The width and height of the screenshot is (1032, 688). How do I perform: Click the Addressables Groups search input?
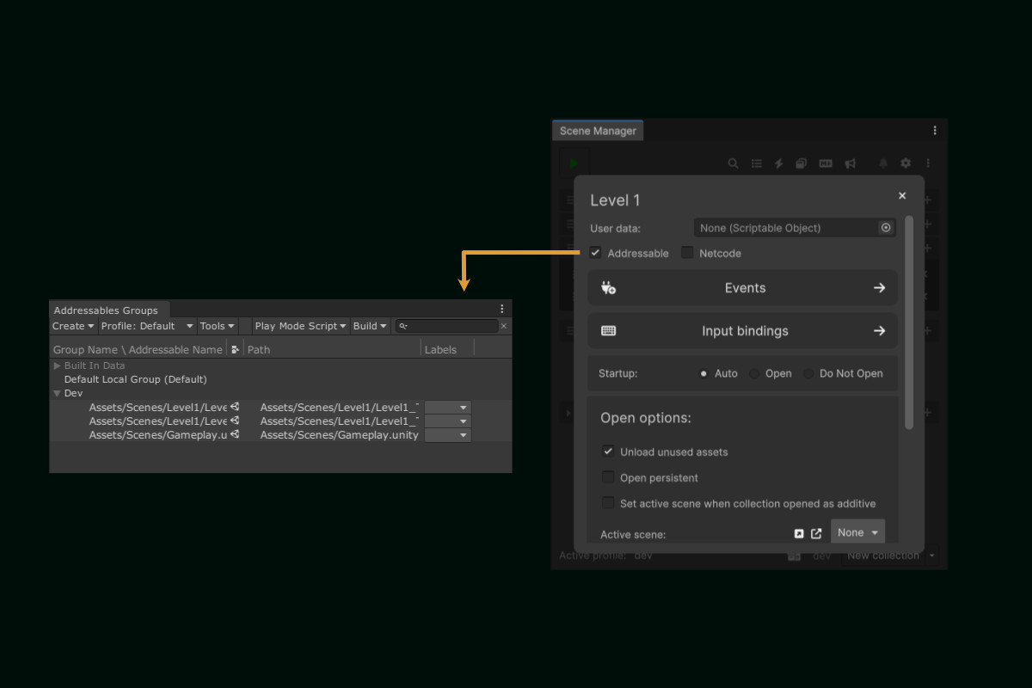[446, 326]
